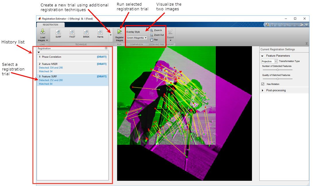
Task: Choose the BRISK registration technique
Action: [x=86, y=33]
